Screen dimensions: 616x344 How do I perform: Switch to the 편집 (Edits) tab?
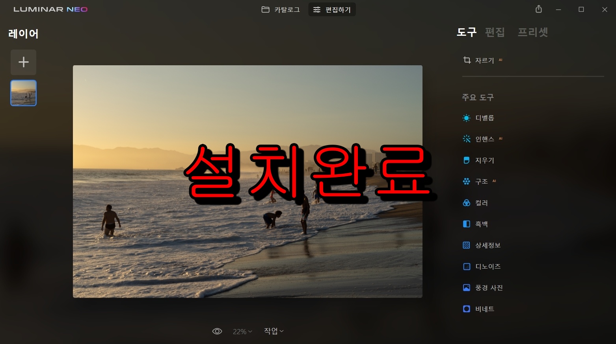coord(495,32)
